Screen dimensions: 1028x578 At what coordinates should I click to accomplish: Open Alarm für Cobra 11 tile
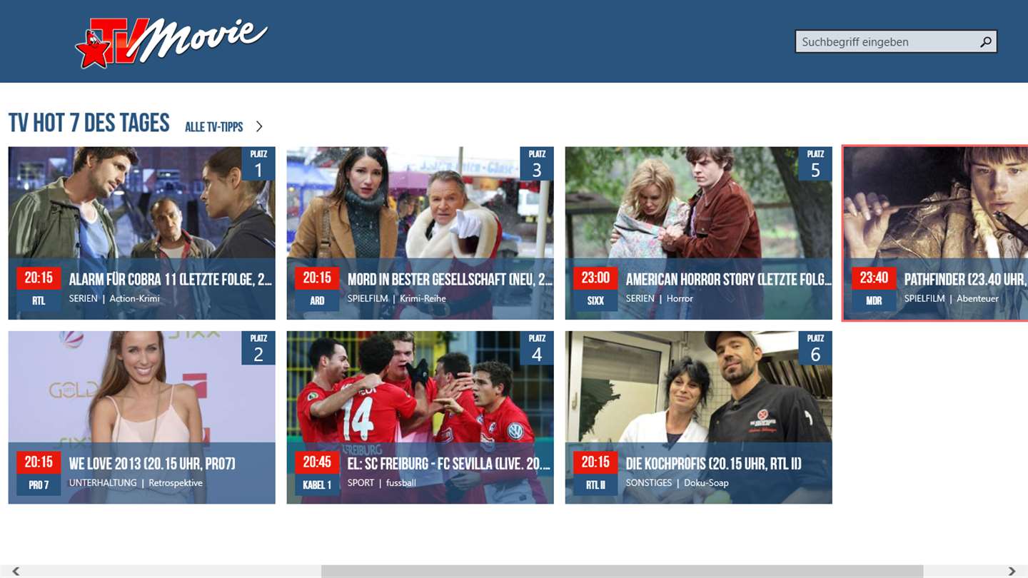point(141,233)
